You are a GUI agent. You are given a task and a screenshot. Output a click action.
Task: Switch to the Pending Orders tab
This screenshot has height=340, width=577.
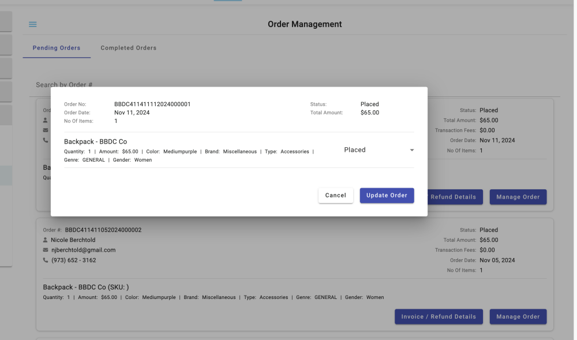pyautogui.click(x=57, y=48)
